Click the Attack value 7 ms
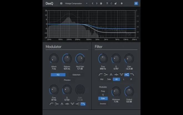 pyautogui.click(x=54, y=69)
